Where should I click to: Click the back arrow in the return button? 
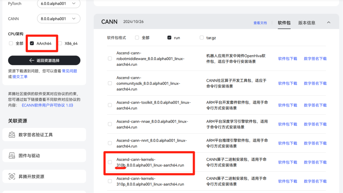click(32, 61)
